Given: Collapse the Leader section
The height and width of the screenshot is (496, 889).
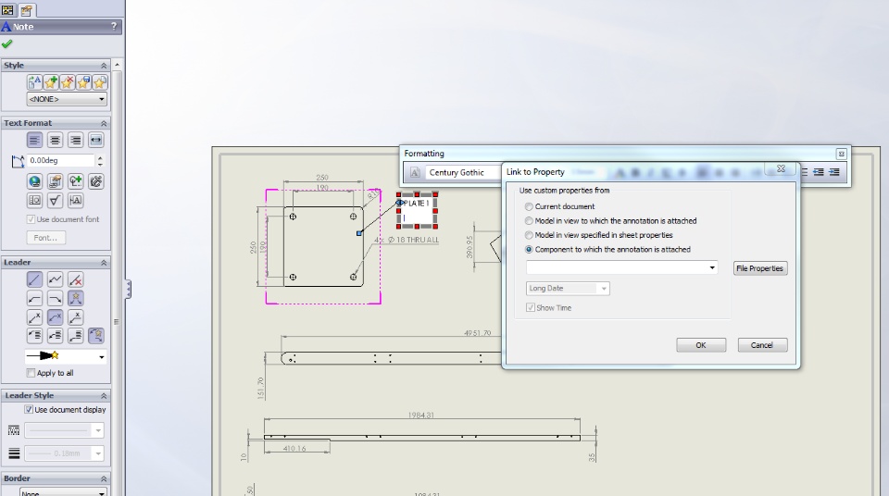Looking at the screenshot, I should tap(104, 263).
